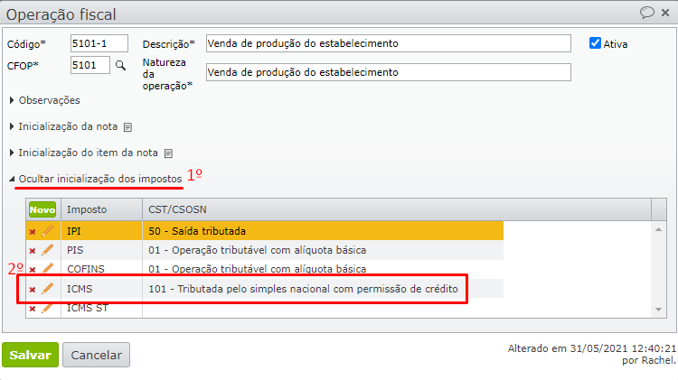Edit the ICMS tax row pencil icon
This screenshot has width=678, height=380.
48,289
